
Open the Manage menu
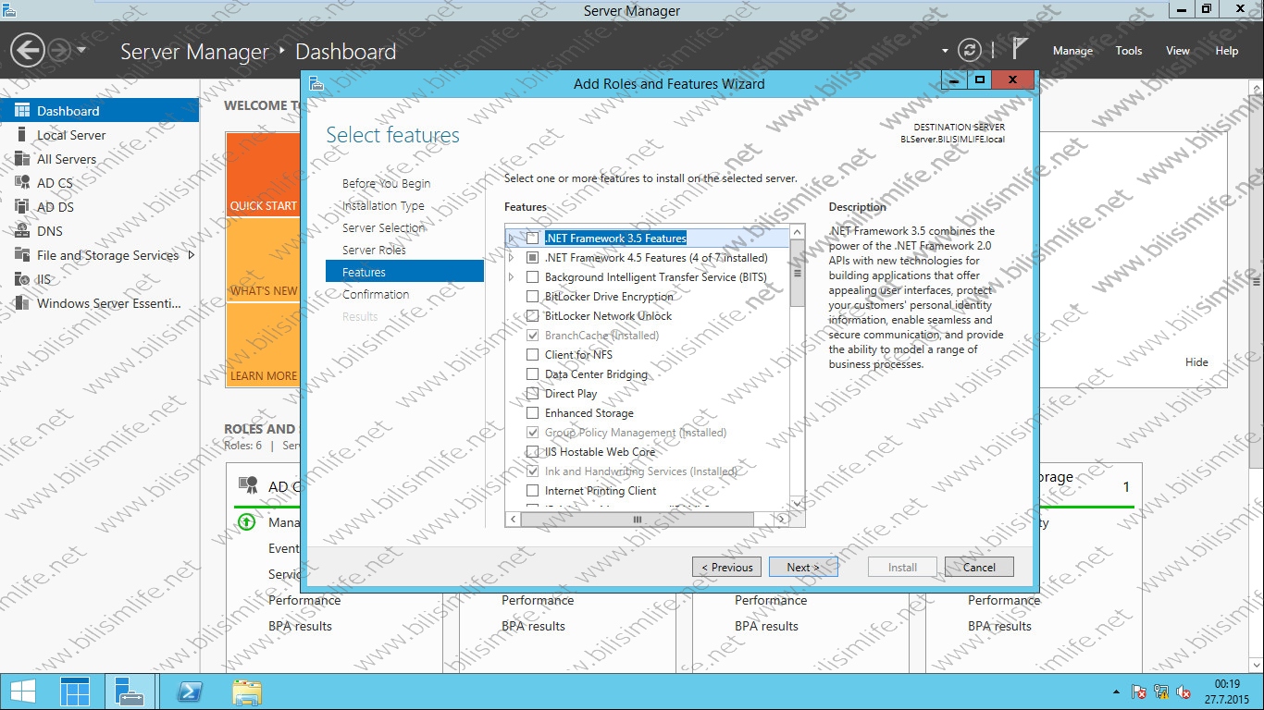[1072, 51]
